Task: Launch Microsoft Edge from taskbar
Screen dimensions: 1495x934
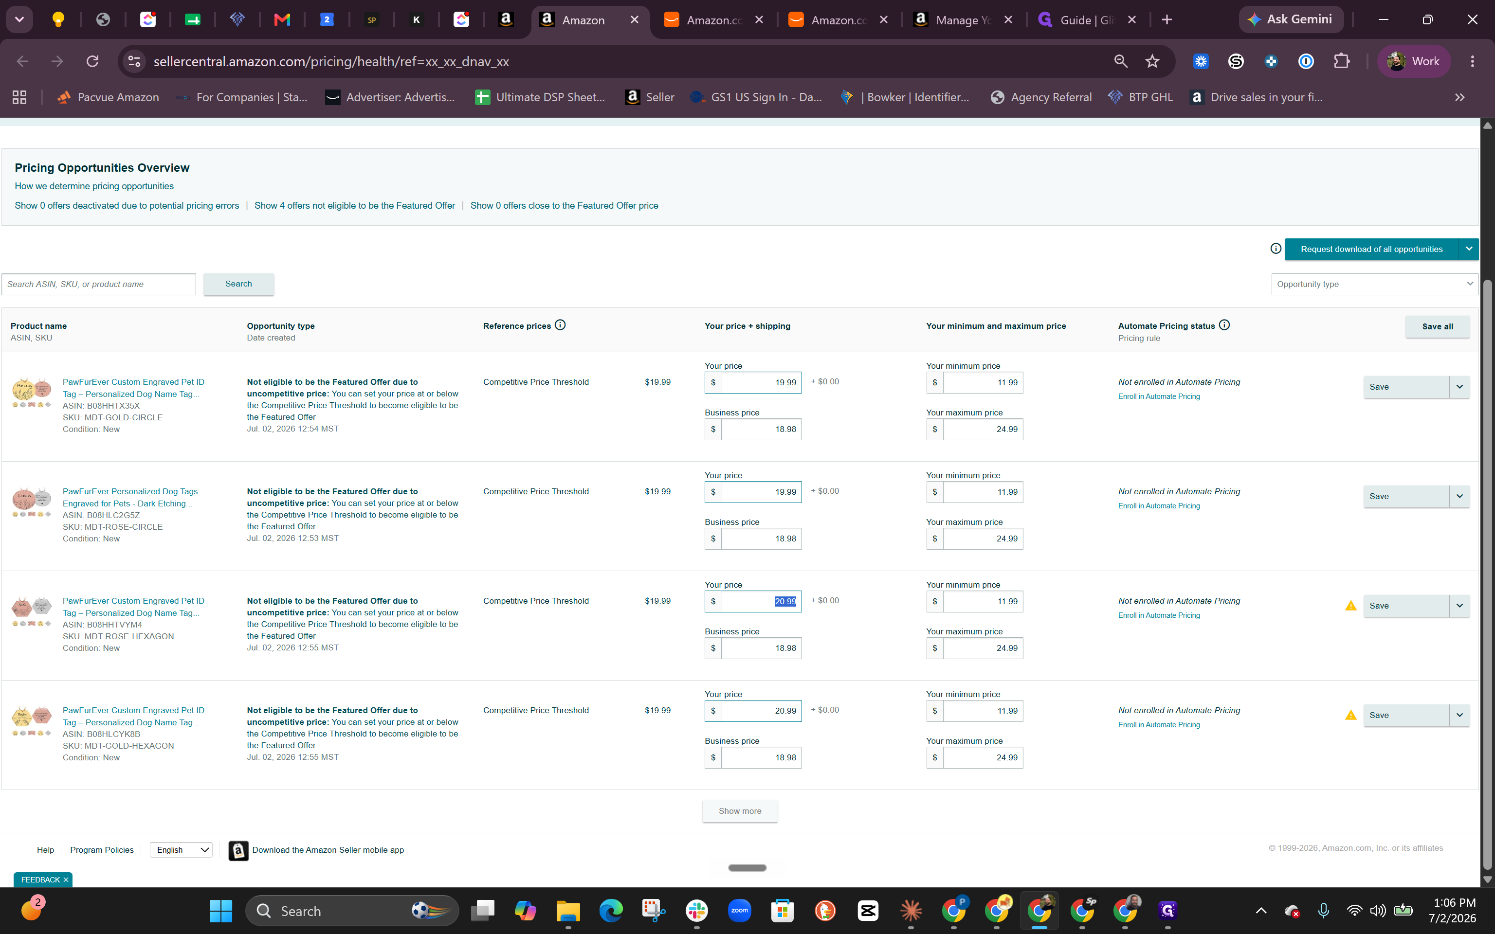Action: [611, 911]
